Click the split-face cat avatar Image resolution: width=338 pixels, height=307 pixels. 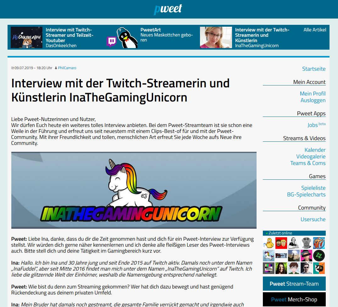(319, 268)
